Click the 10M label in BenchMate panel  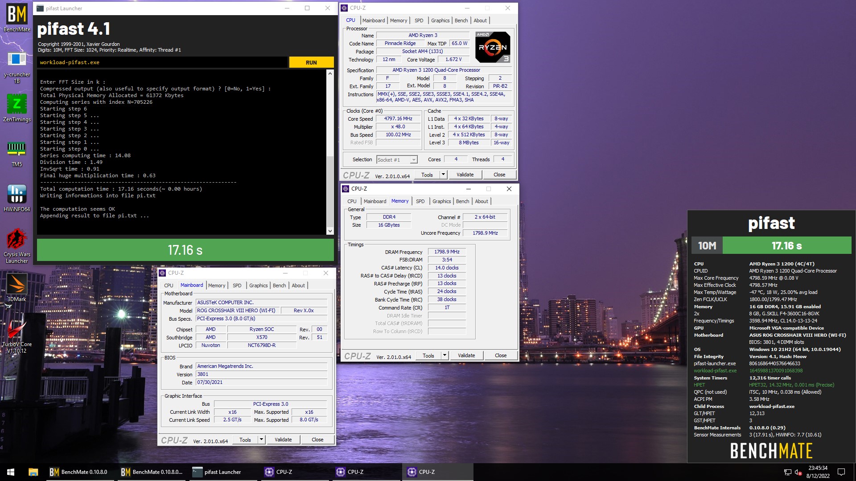(x=707, y=246)
